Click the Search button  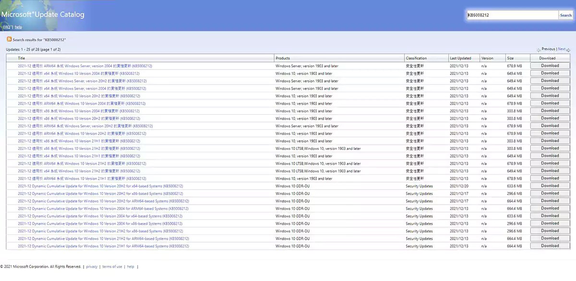566,15
